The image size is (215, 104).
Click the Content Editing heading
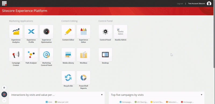(69, 21)
